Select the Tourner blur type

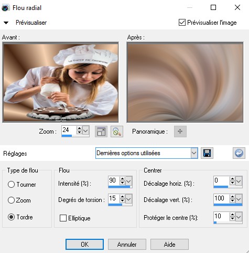click(12, 184)
